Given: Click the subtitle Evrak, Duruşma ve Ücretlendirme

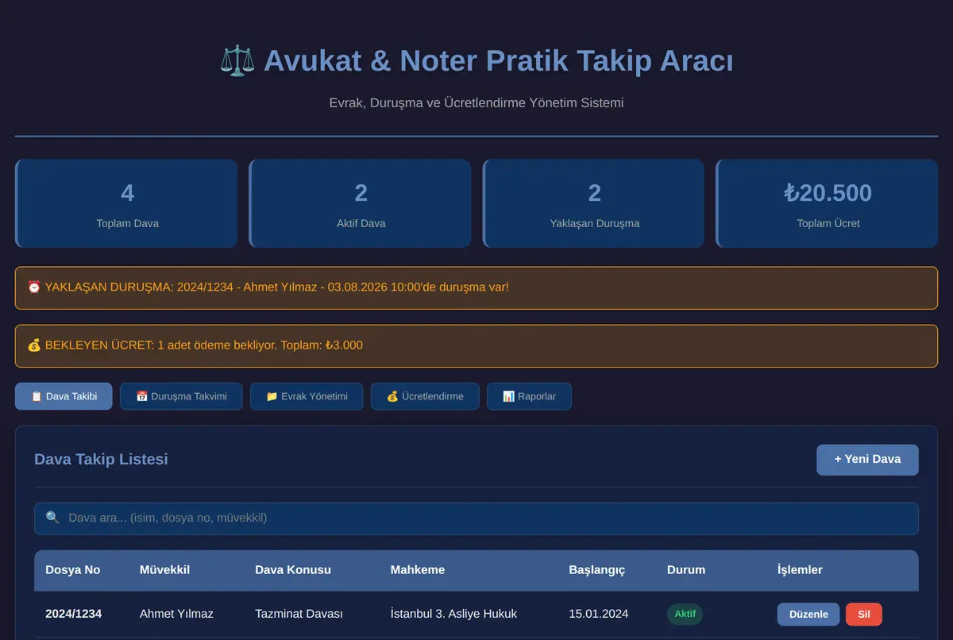Looking at the screenshot, I should point(476,103).
